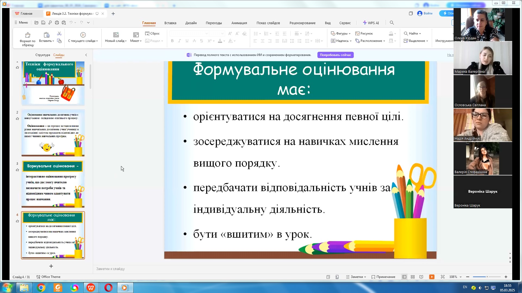Use the Format Painter (Формат по образцу)
Viewport: 522px width, 293px height.
(27, 39)
